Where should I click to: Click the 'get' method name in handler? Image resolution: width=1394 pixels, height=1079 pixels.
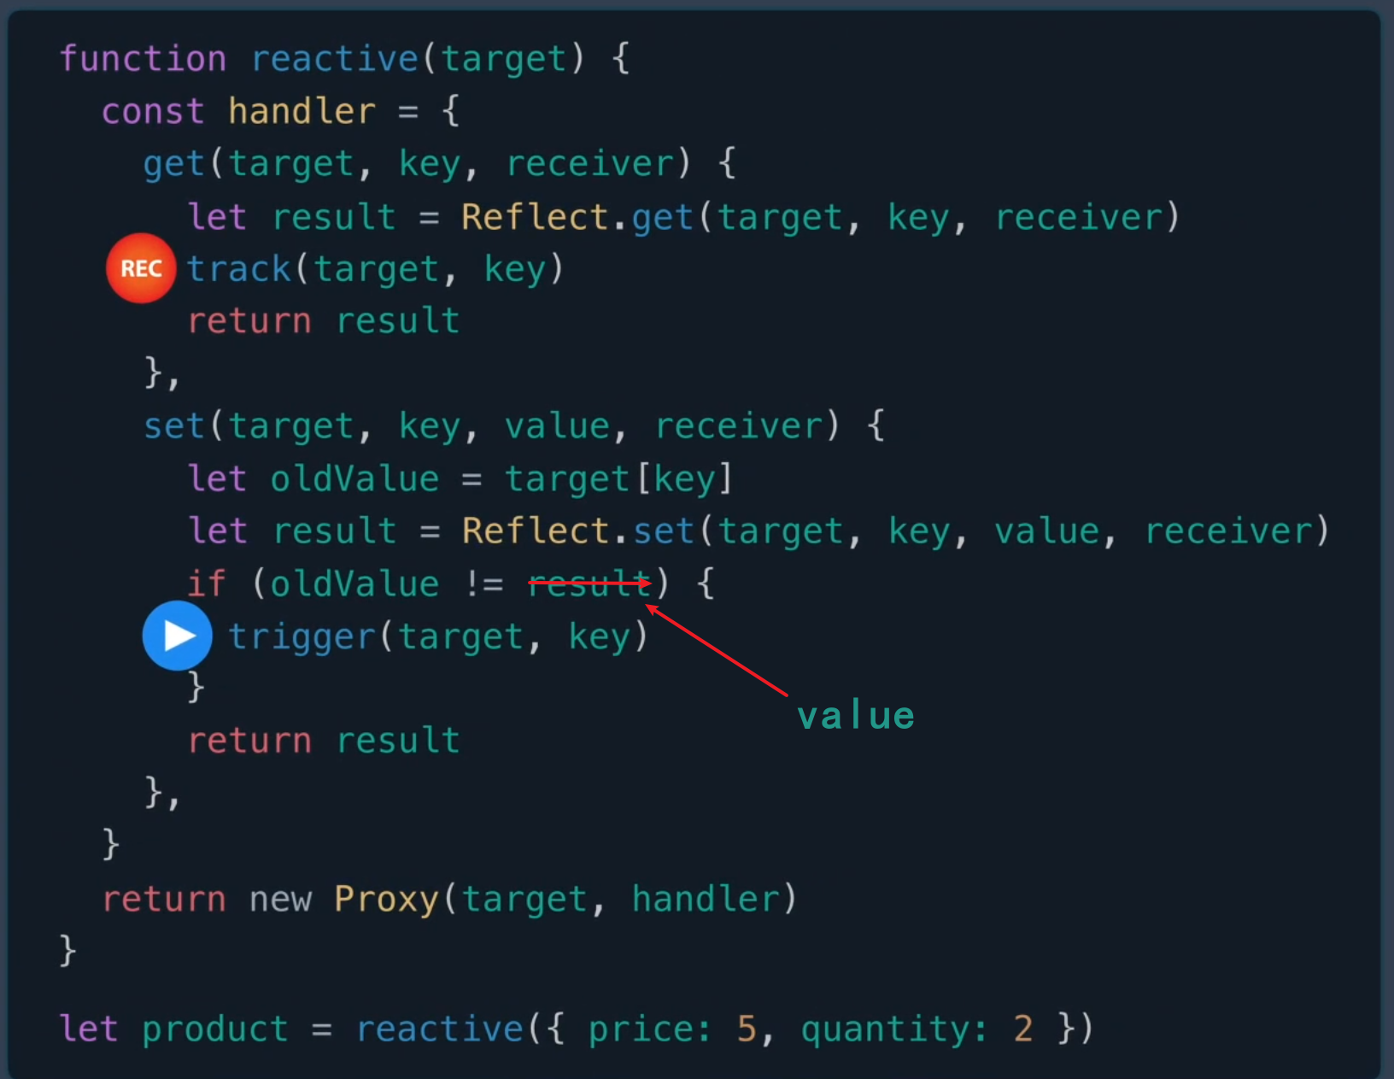point(175,164)
